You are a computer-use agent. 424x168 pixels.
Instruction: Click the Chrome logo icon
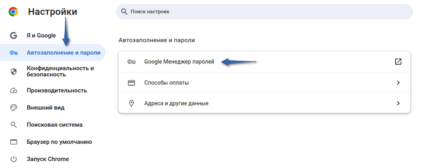point(13,12)
